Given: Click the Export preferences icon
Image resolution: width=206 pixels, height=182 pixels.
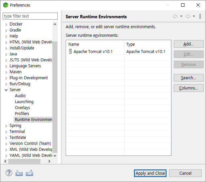Looking at the screenshot, I should coord(30,173).
